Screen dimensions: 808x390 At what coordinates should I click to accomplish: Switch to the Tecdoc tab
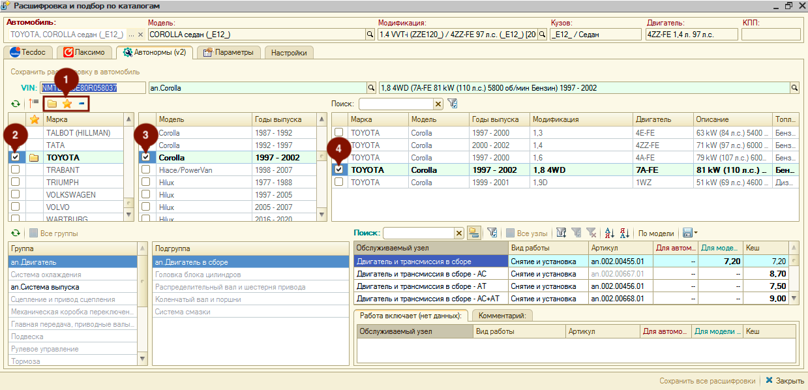pos(28,52)
